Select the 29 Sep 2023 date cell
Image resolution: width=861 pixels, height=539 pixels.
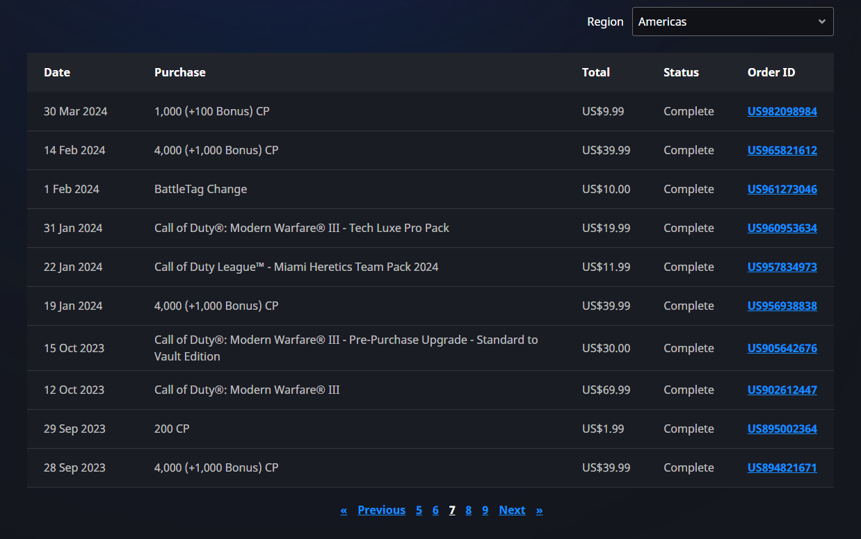74,429
